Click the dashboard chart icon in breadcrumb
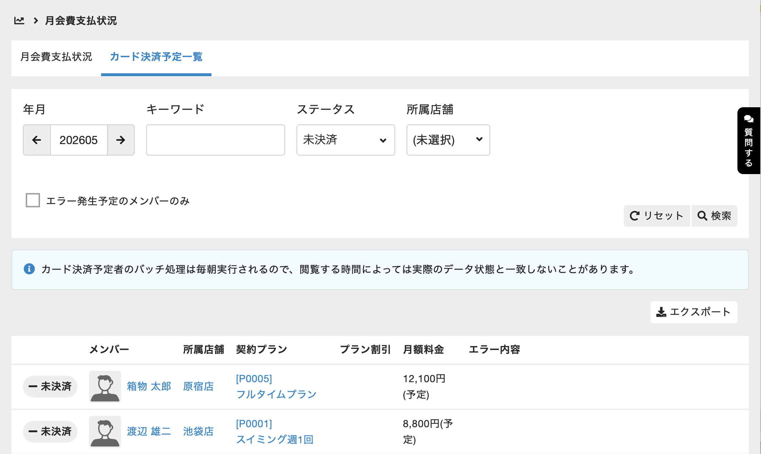 pos(19,20)
